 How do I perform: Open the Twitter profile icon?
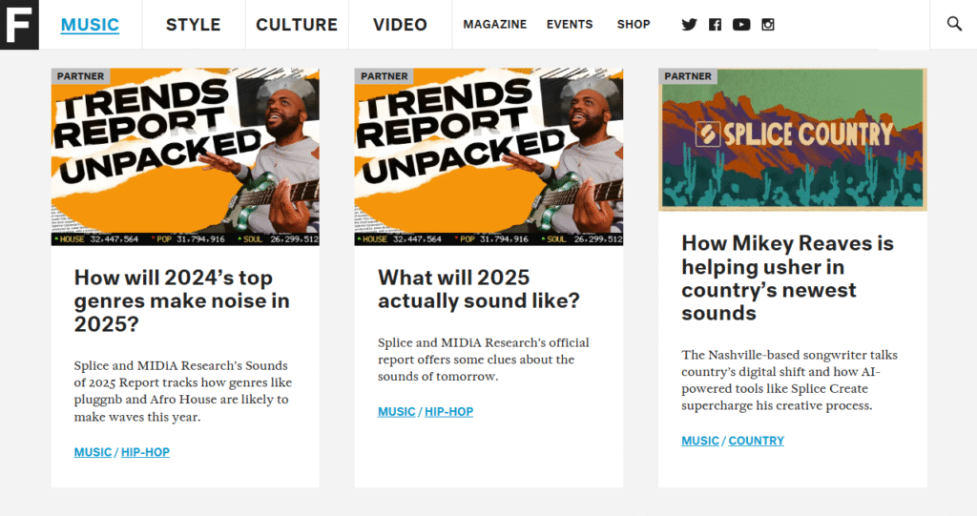point(689,24)
